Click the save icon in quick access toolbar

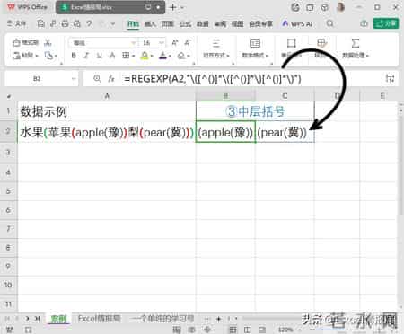(x=40, y=23)
